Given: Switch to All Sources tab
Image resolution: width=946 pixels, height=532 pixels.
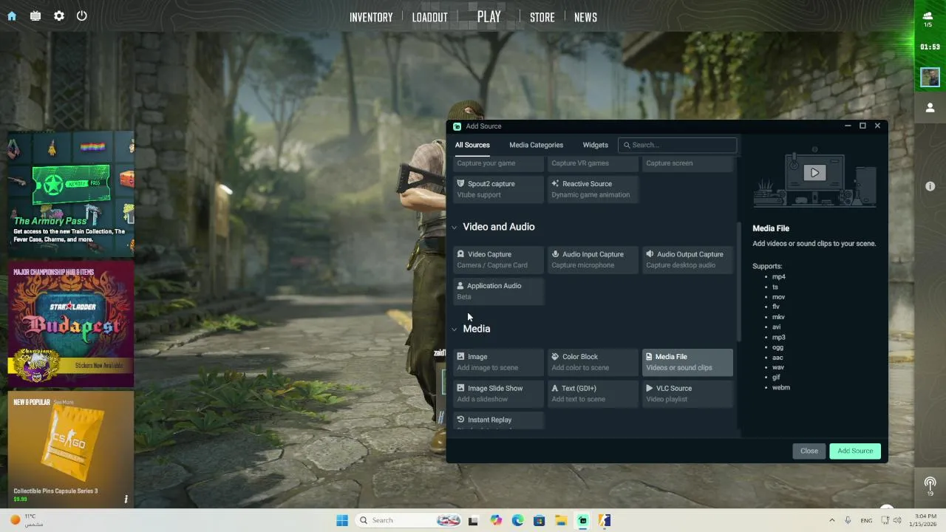Looking at the screenshot, I should pos(472,145).
